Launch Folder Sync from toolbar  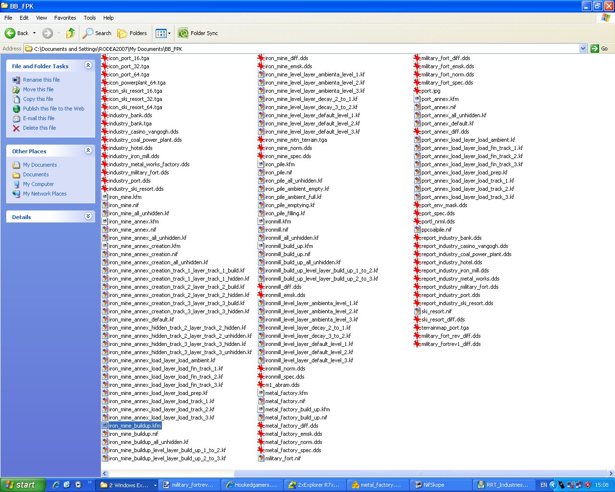198,33
